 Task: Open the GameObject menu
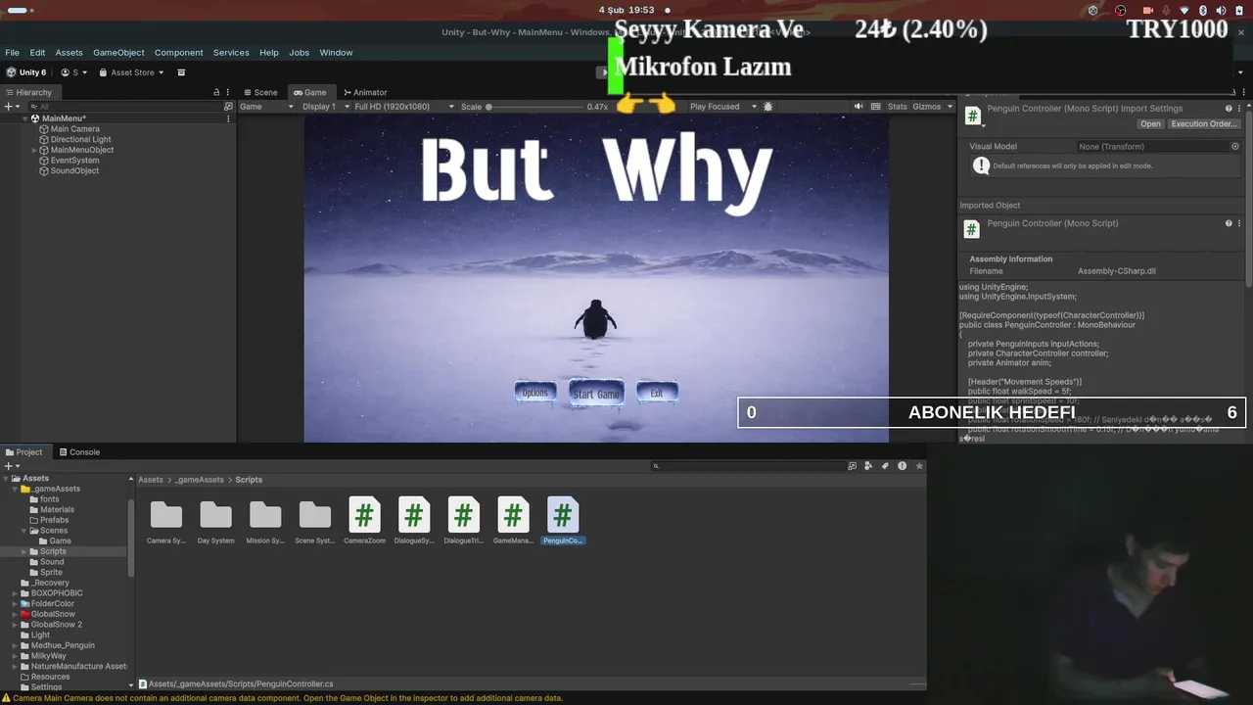(x=118, y=53)
